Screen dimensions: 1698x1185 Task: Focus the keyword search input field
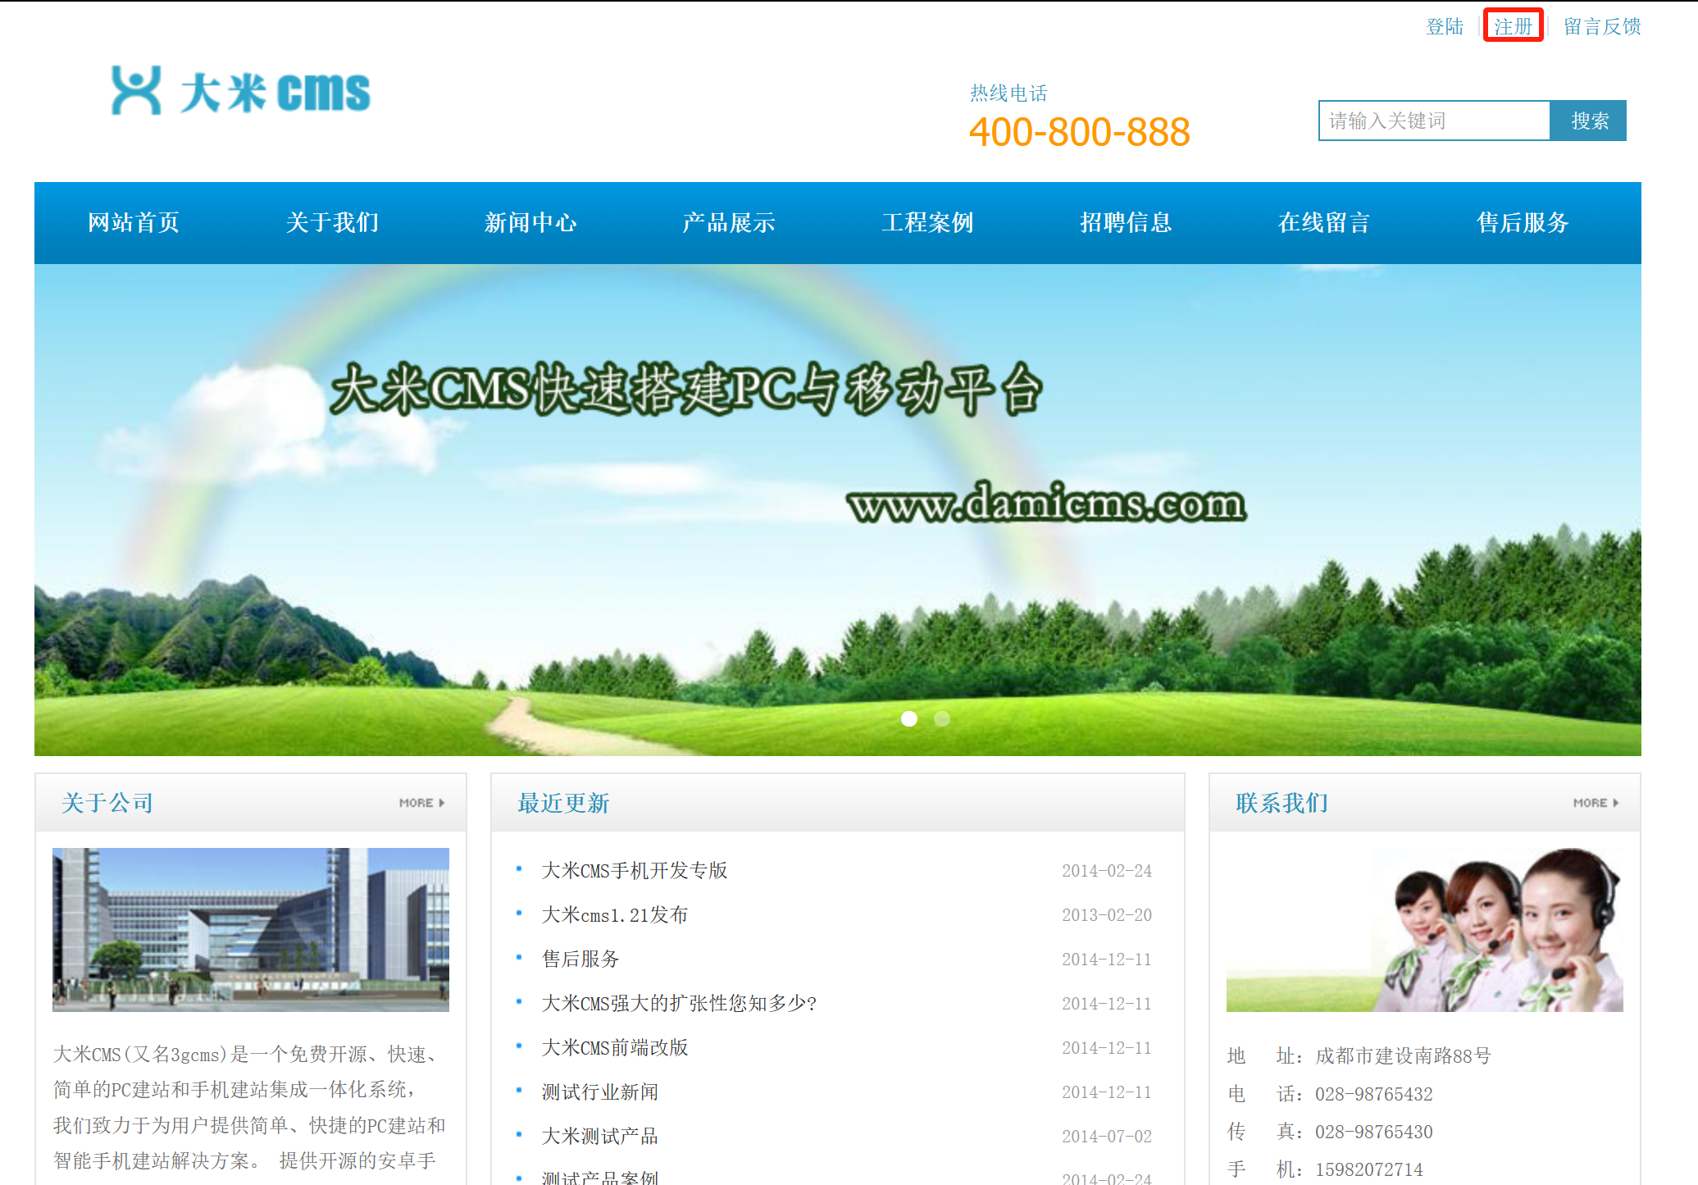pos(1433,121)
